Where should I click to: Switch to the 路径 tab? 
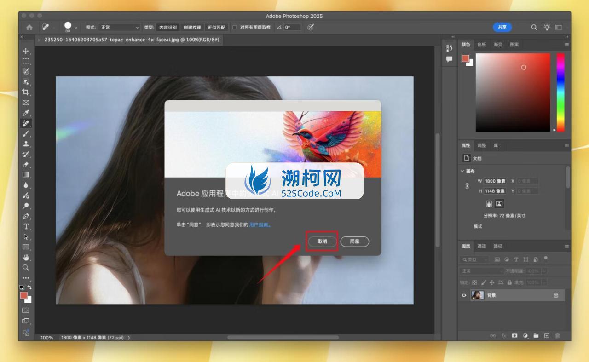[498, 246]
